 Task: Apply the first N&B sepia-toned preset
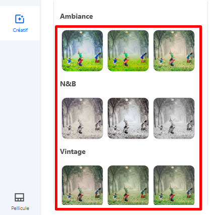tap(82, 118)
